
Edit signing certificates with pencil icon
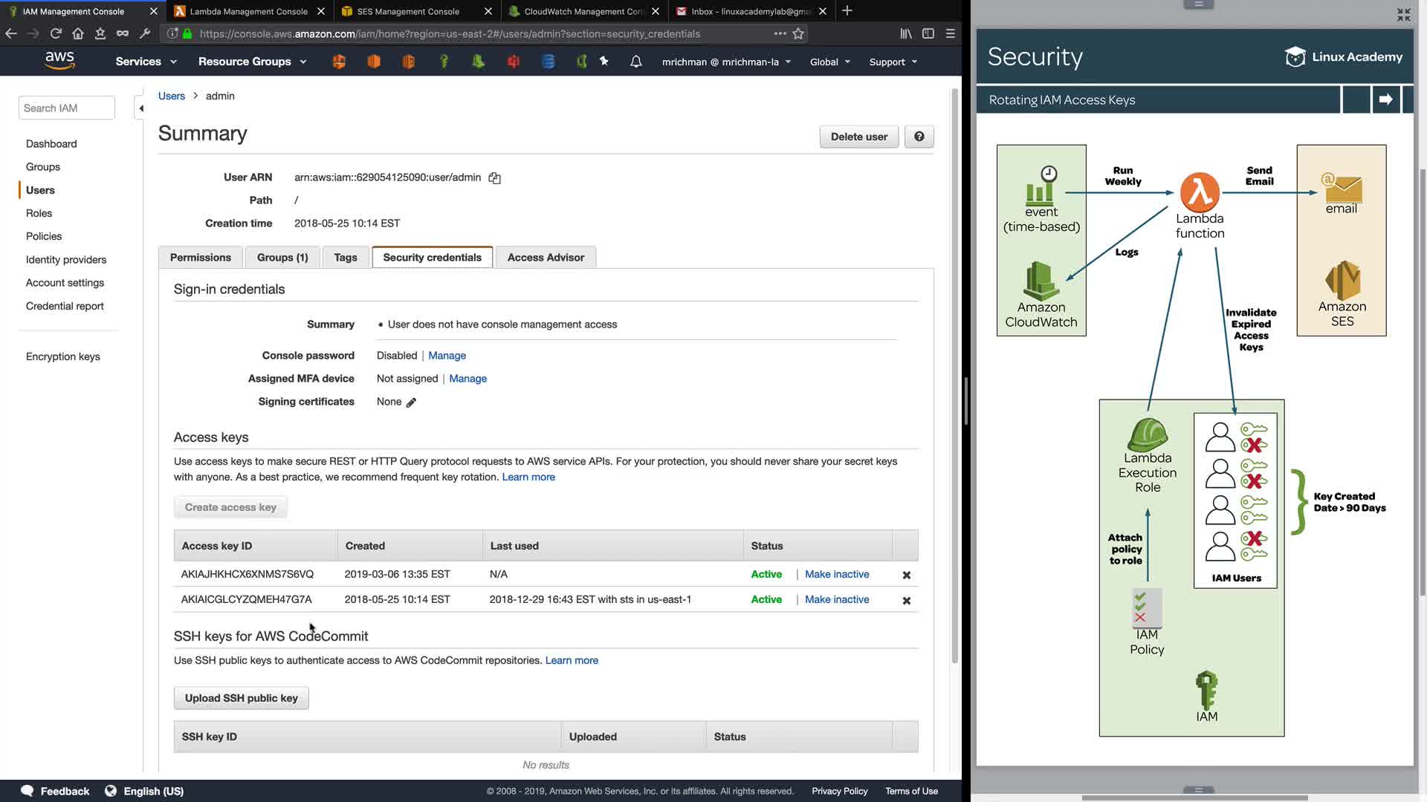[x=411, y=402]
